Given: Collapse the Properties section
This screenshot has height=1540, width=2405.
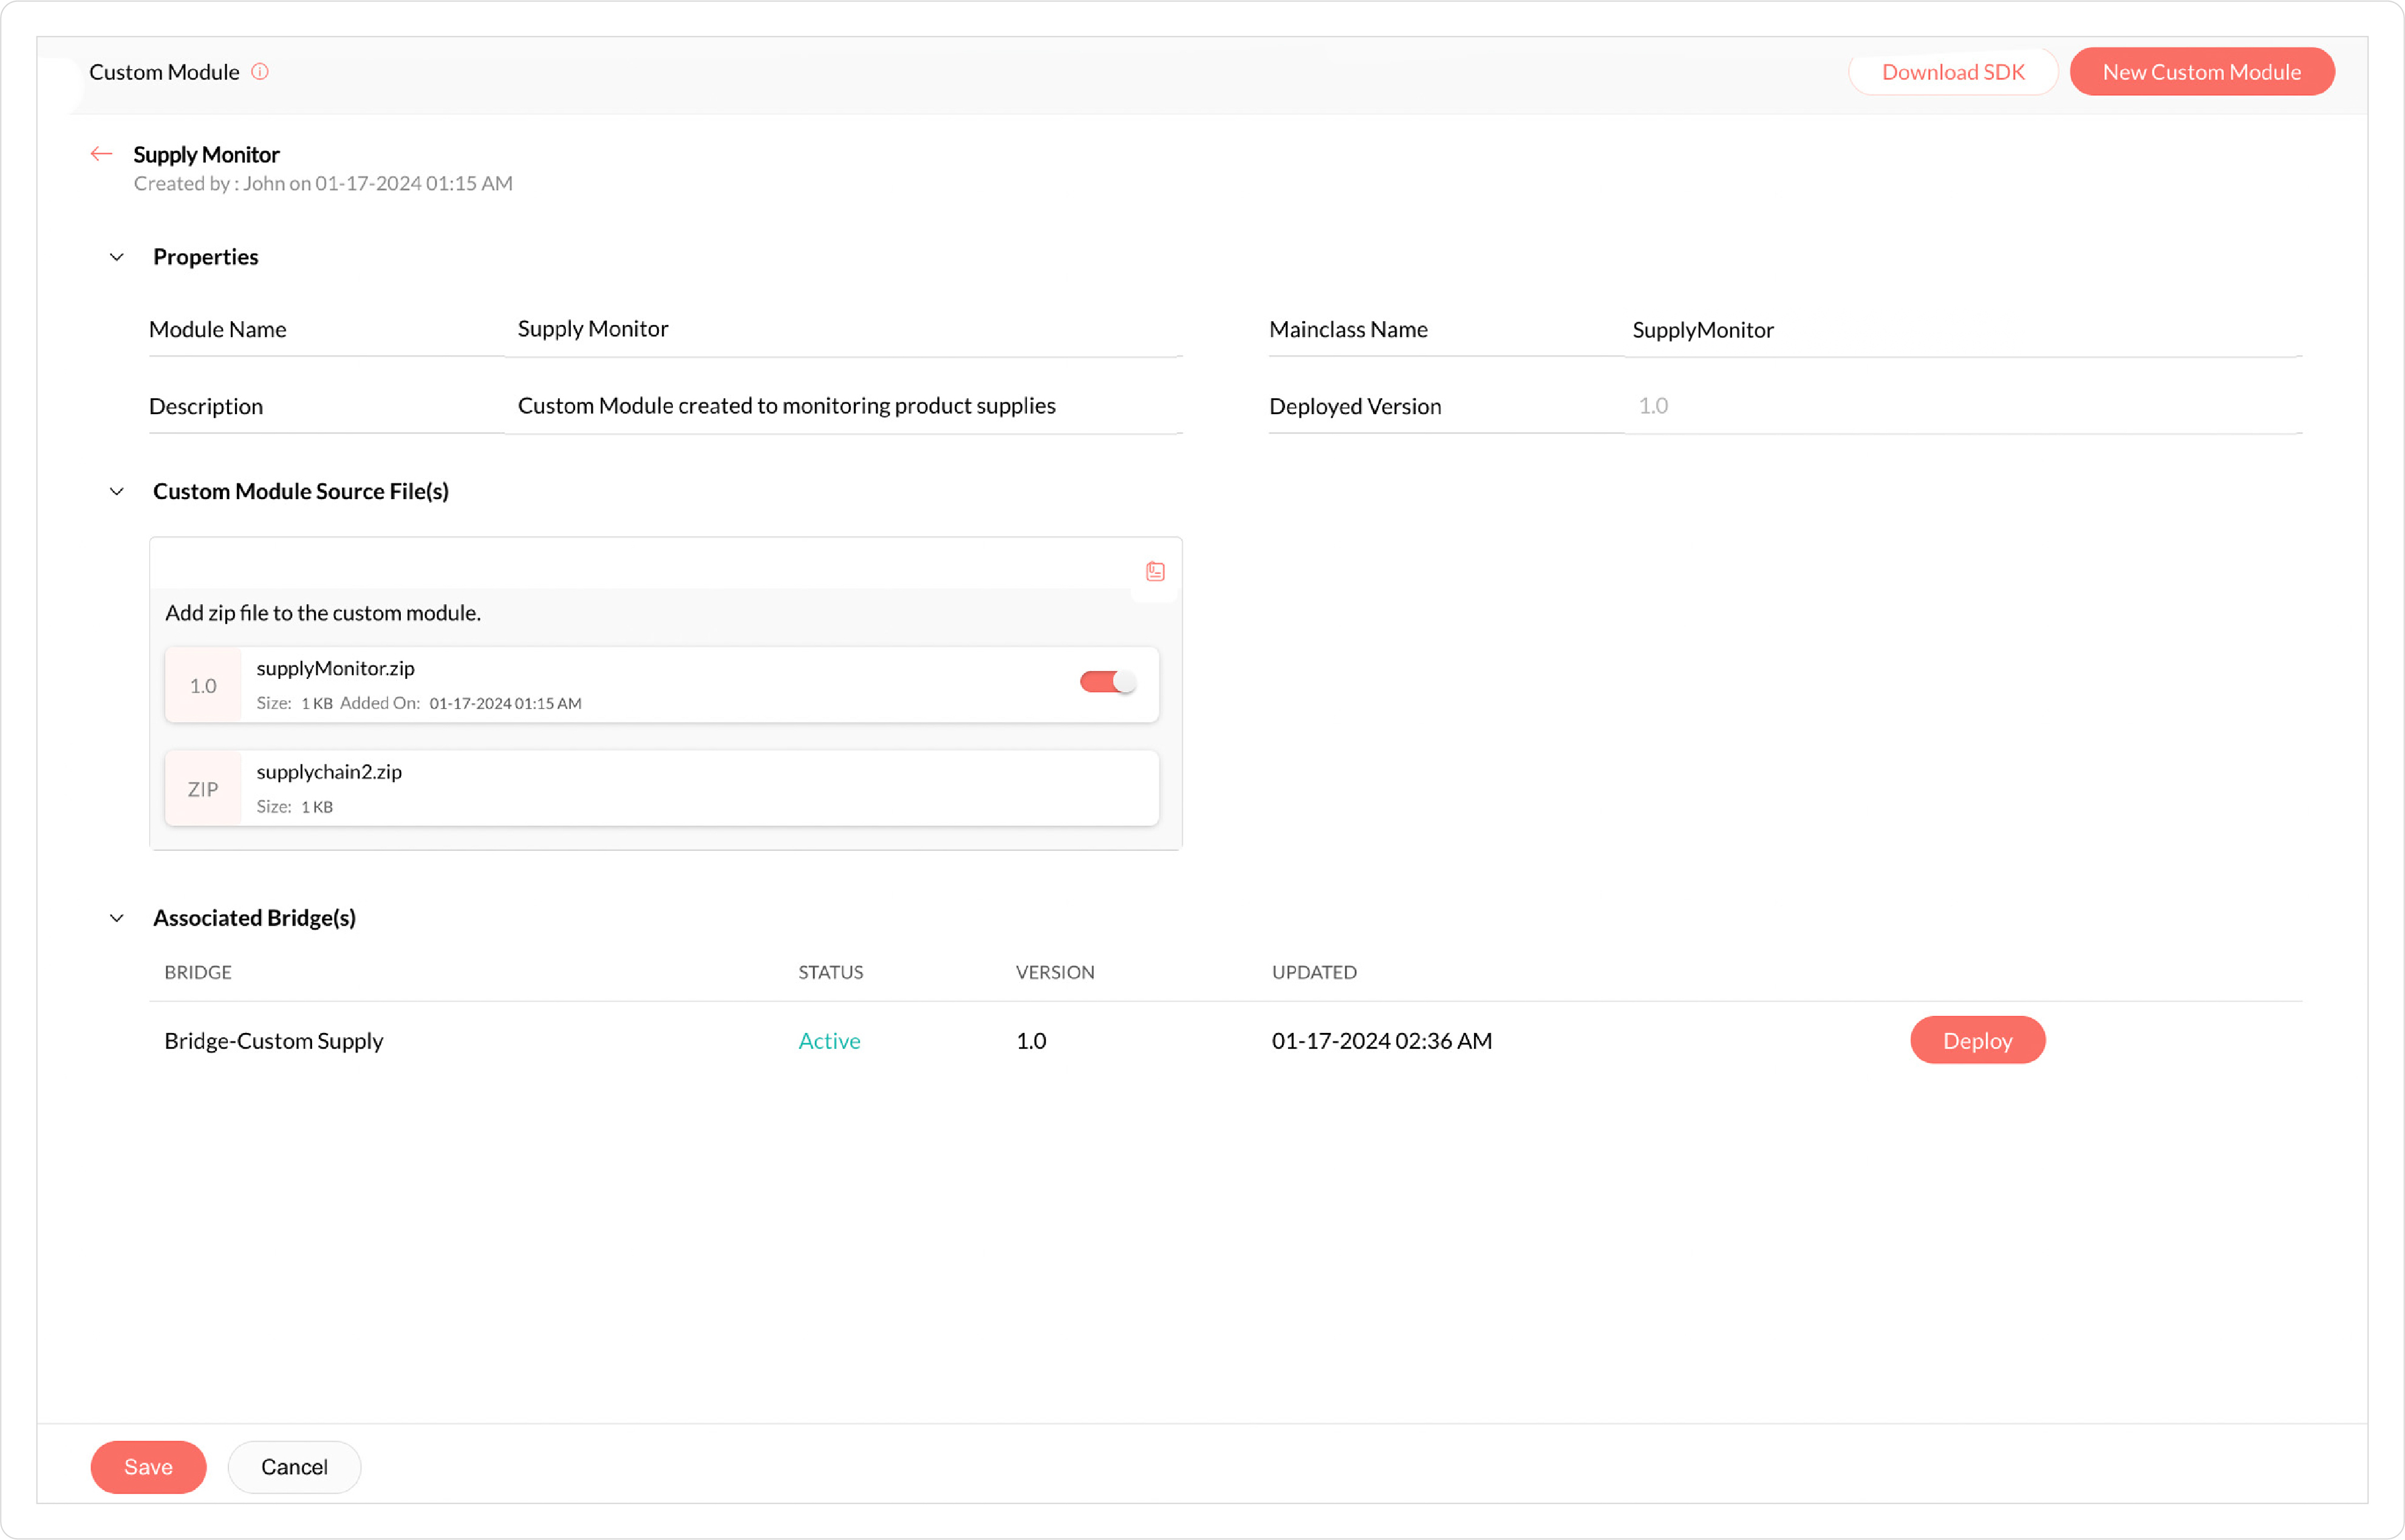Looking at the screenshot, I should click(x=117, y=257).
